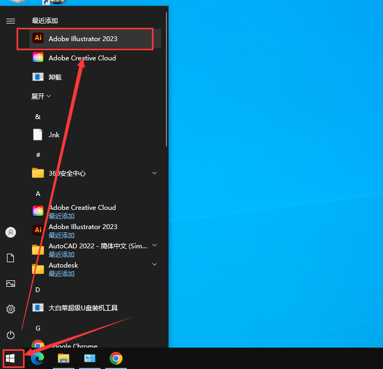Open Adobe Creative Cloud in recently added list

82,58
